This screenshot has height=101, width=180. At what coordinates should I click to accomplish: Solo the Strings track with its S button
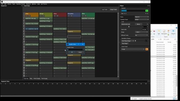point(40,16)
